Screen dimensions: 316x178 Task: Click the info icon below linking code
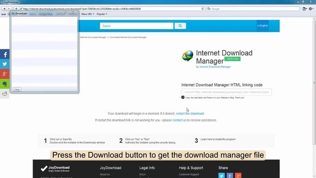point(183,97)
